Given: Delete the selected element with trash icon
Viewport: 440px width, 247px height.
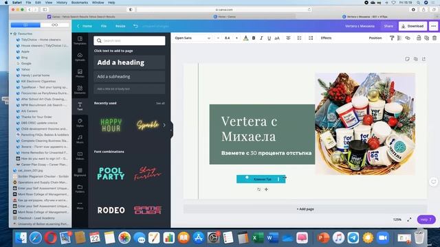Looking at the screenshot, I should click(434, 38).
